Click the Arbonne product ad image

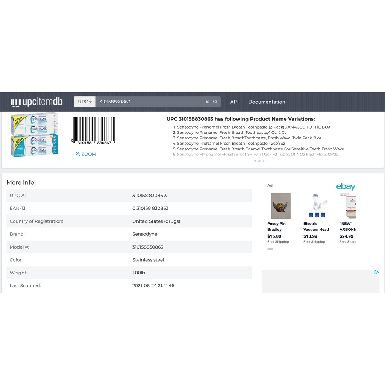348,206
